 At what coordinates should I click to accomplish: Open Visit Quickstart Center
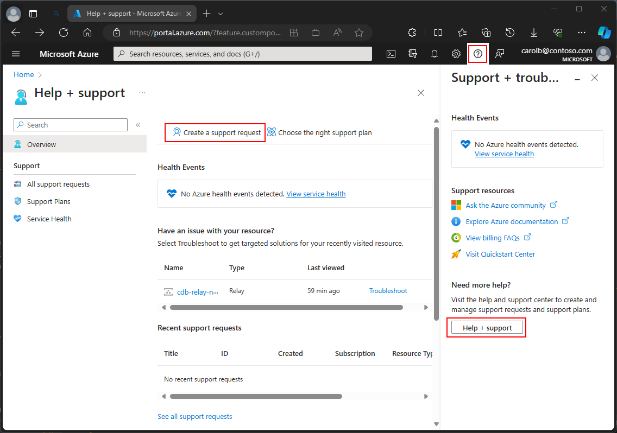point(500,254)
